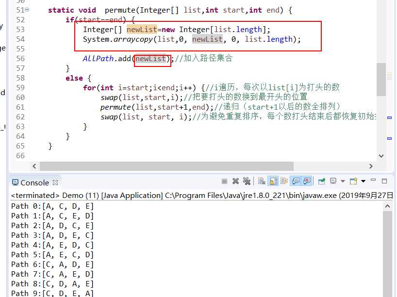Toggle show console when standard out changes

coord(296,181)
